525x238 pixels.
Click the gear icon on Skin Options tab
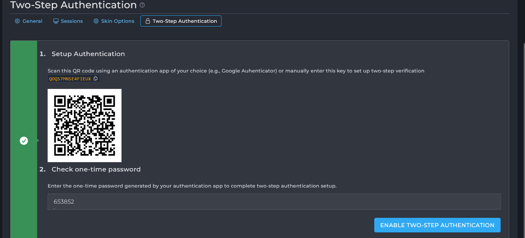(96, 21)
